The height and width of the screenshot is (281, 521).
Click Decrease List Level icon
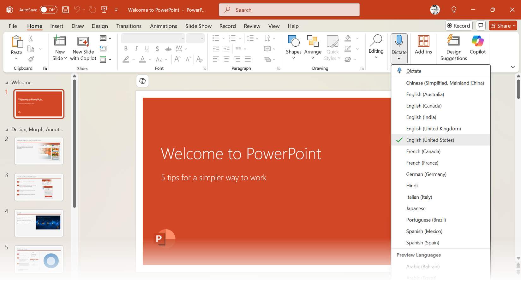pyautogui.click(x=216, y=49)
